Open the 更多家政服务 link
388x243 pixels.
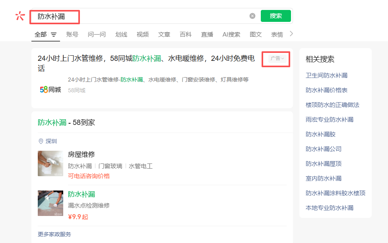point(54,234)
